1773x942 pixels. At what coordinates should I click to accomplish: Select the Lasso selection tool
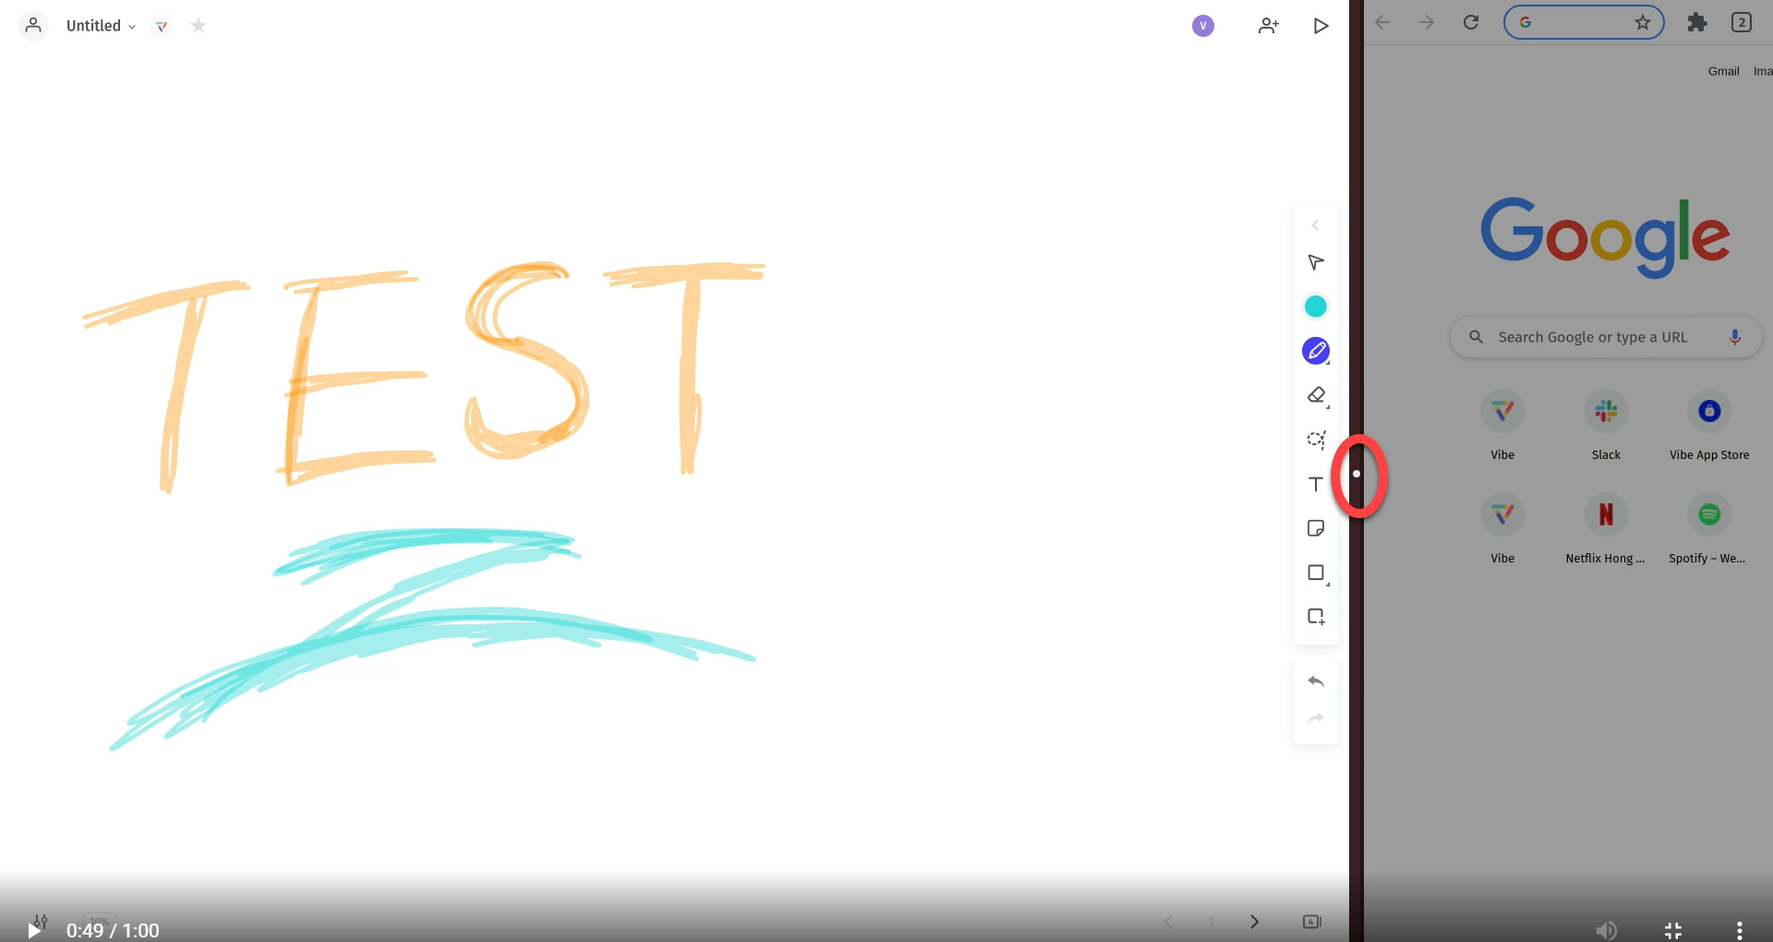point(1316,440)
